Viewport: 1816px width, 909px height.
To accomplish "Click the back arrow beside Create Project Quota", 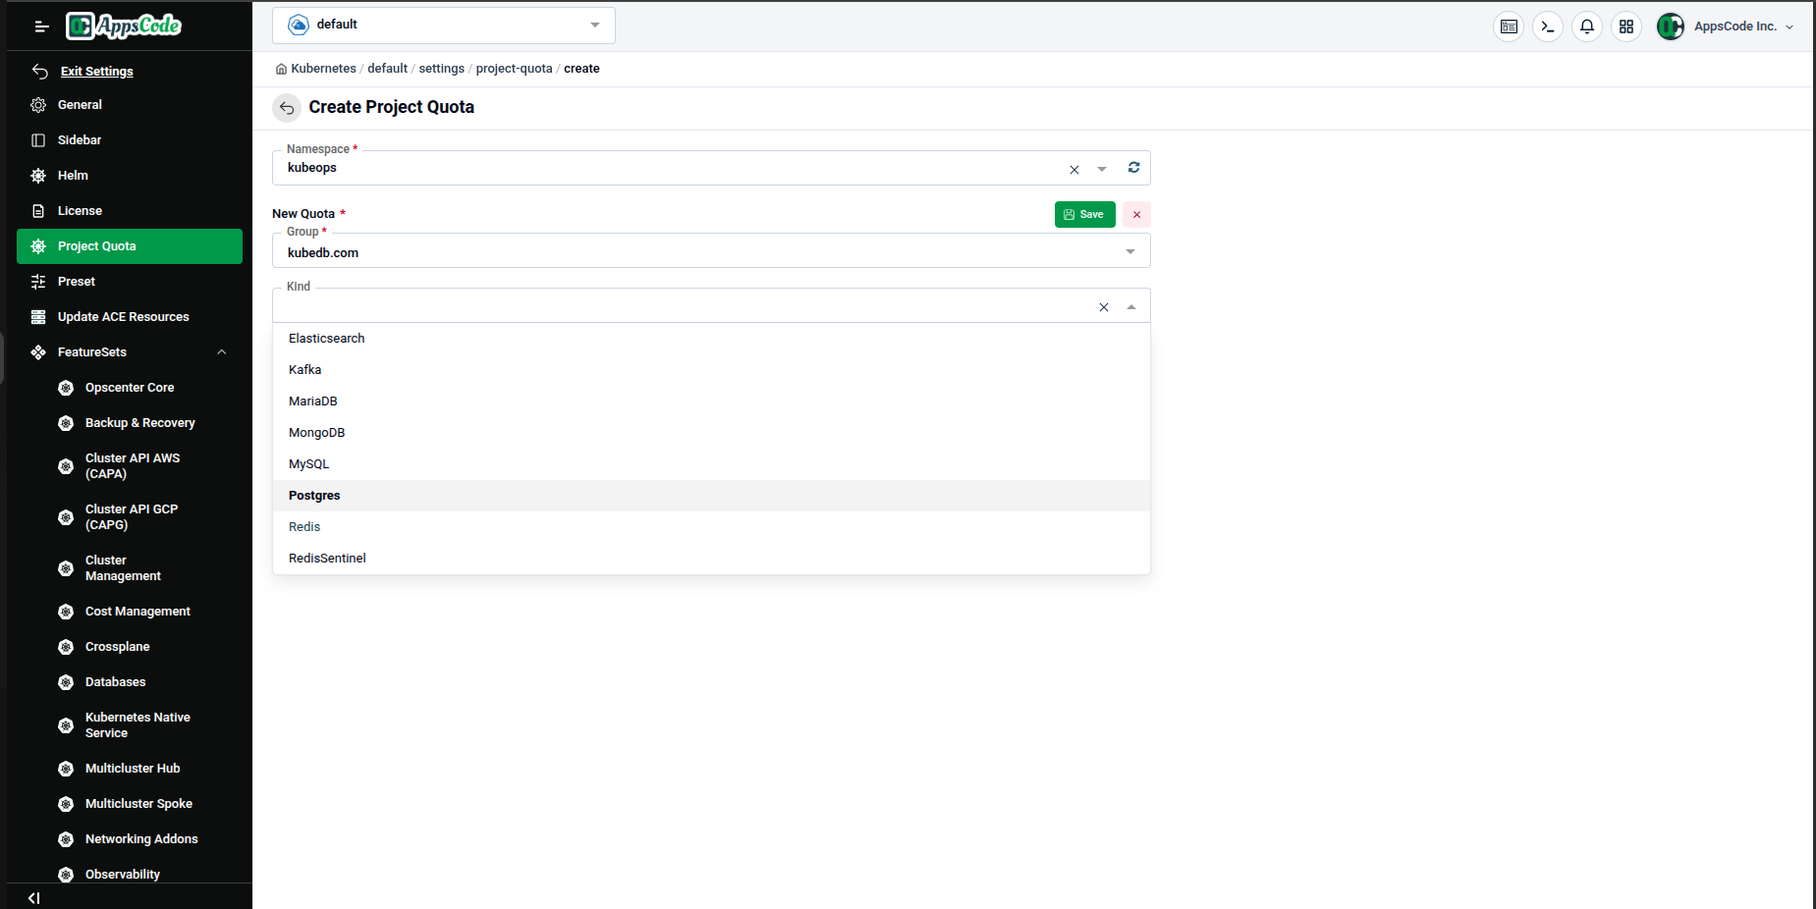I will [287, 108].
